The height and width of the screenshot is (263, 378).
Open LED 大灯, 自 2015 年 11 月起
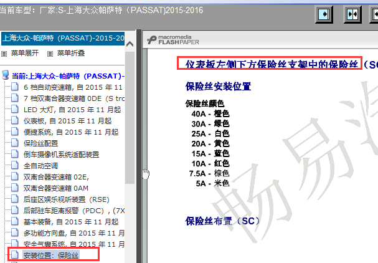(x=72, y=110)
